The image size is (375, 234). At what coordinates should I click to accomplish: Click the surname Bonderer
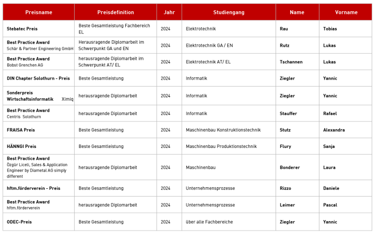coord(290,168)
